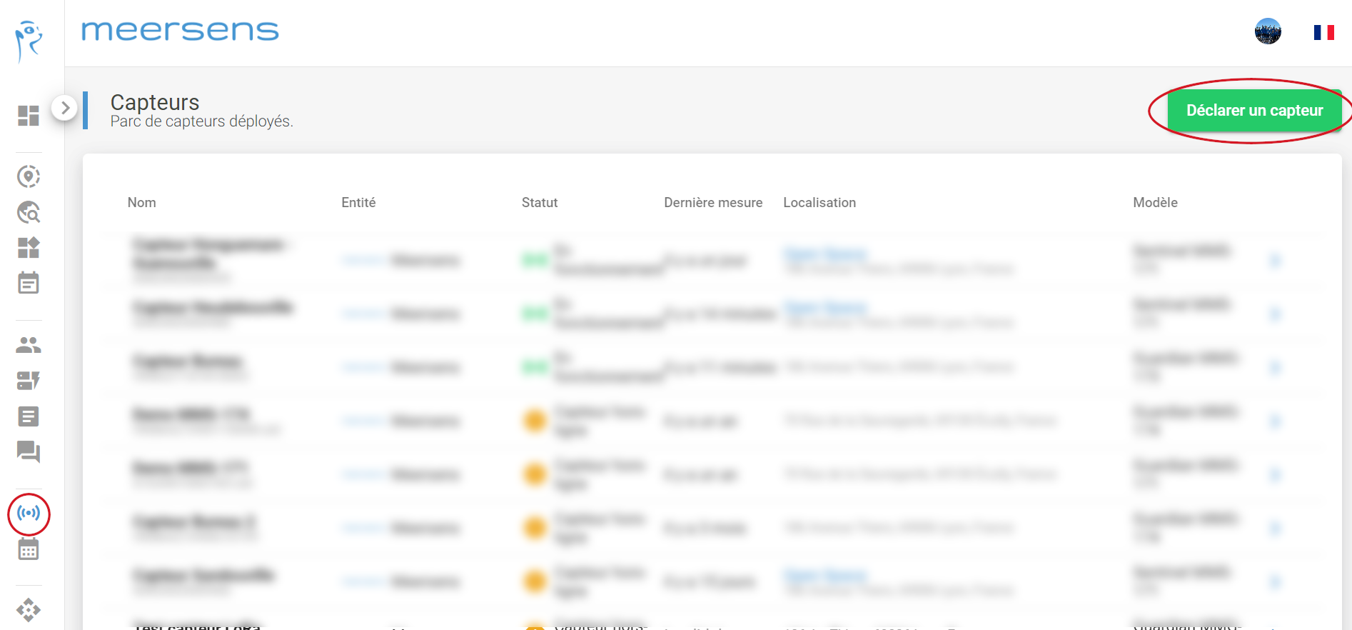The image size is (1352, 630).
Task: Click the server with lightning bolt icon
Action: coord(29,381)
